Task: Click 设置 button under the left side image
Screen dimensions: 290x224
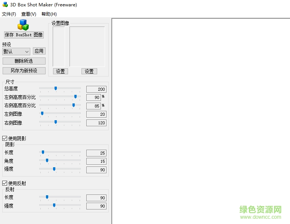Action: pos(61,71)
